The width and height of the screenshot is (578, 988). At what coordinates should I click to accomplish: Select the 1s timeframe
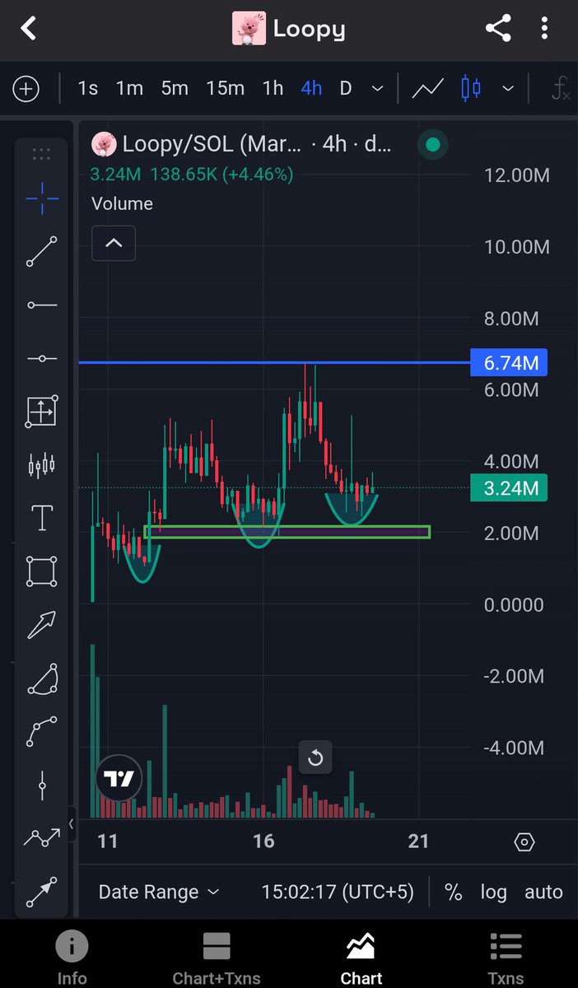(x=87, y=88)
